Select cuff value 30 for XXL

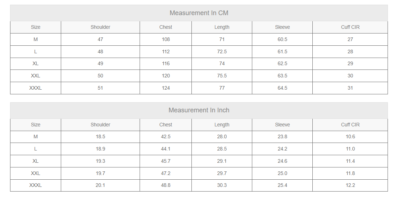pyautogui.click(x=350, y=76)
